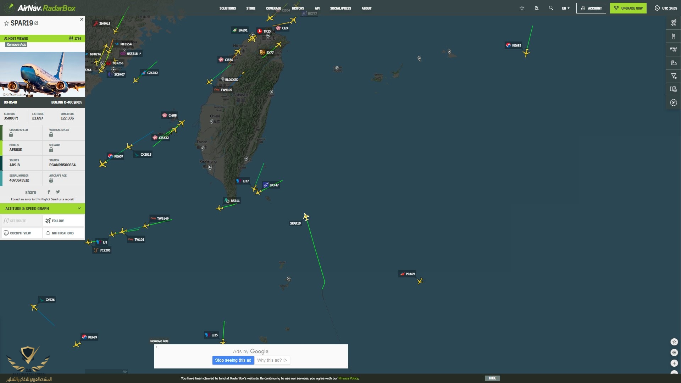Click the Aircraft Age lock icon

tap(51, 181)
